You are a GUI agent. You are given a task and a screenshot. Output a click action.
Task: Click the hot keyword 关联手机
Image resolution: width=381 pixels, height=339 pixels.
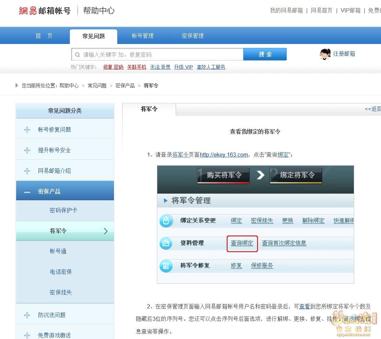(x=137, y=67)
